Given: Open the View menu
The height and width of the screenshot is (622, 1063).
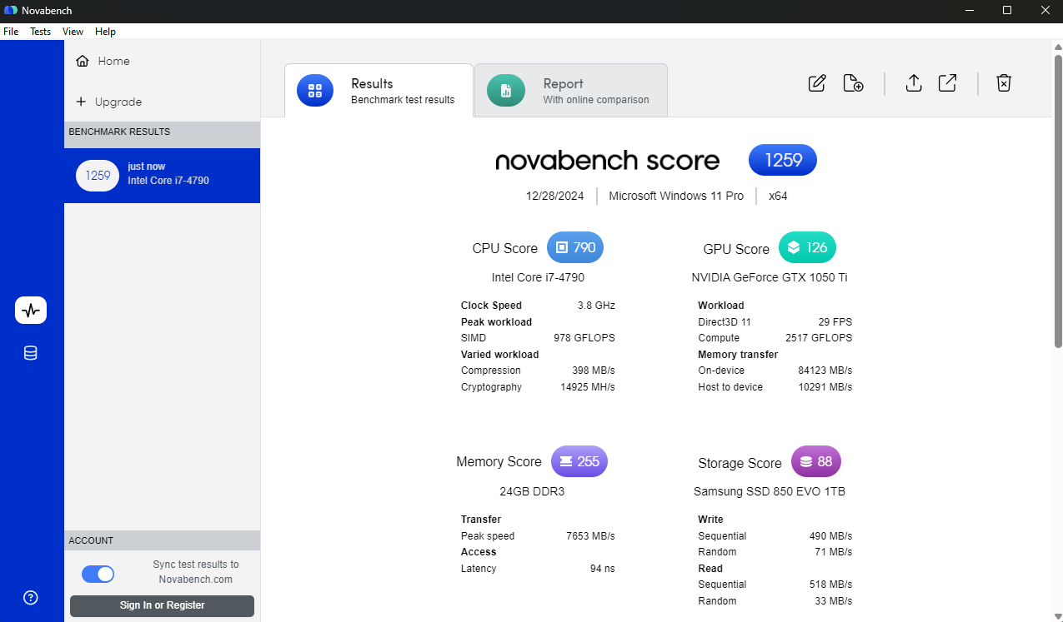Looking at the screenshot, I should coord(73,32).
